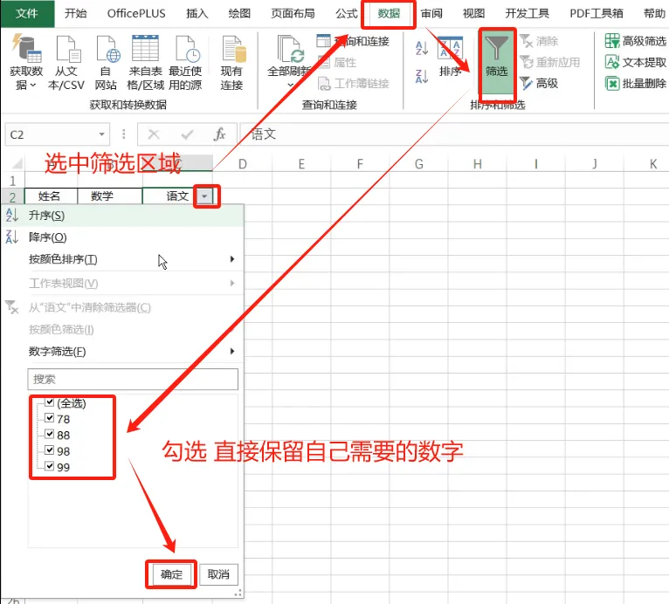The height and width of the screenshot is (604, 669).
Task: Click the confirm checkmark in formula bar
Action: [187, 134]
